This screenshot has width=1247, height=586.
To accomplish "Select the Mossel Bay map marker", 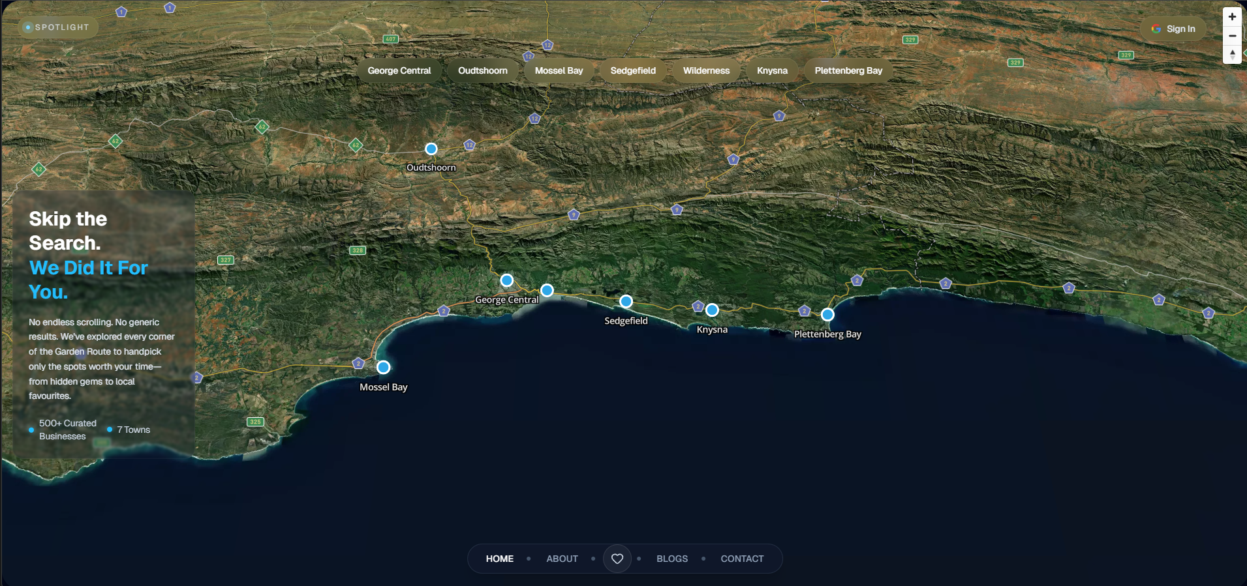I will click(x=384, y=368).
